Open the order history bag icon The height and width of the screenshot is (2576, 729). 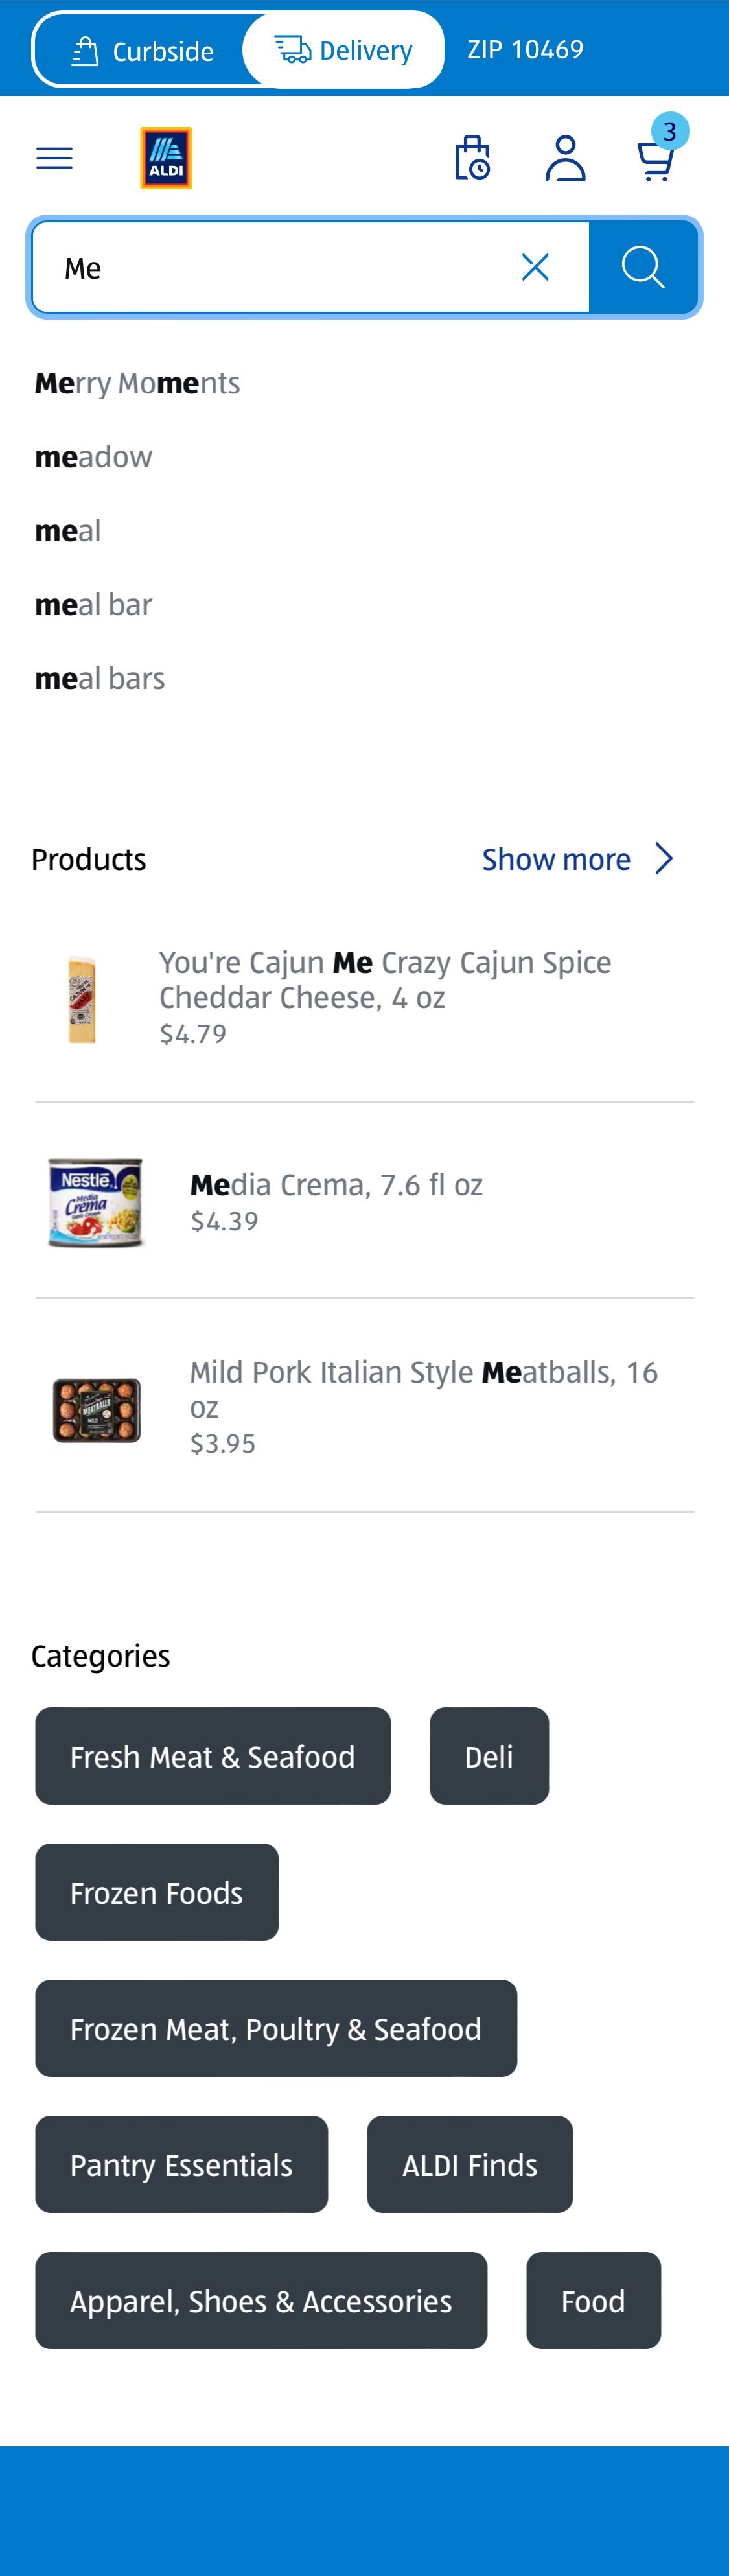pos(471,158)
